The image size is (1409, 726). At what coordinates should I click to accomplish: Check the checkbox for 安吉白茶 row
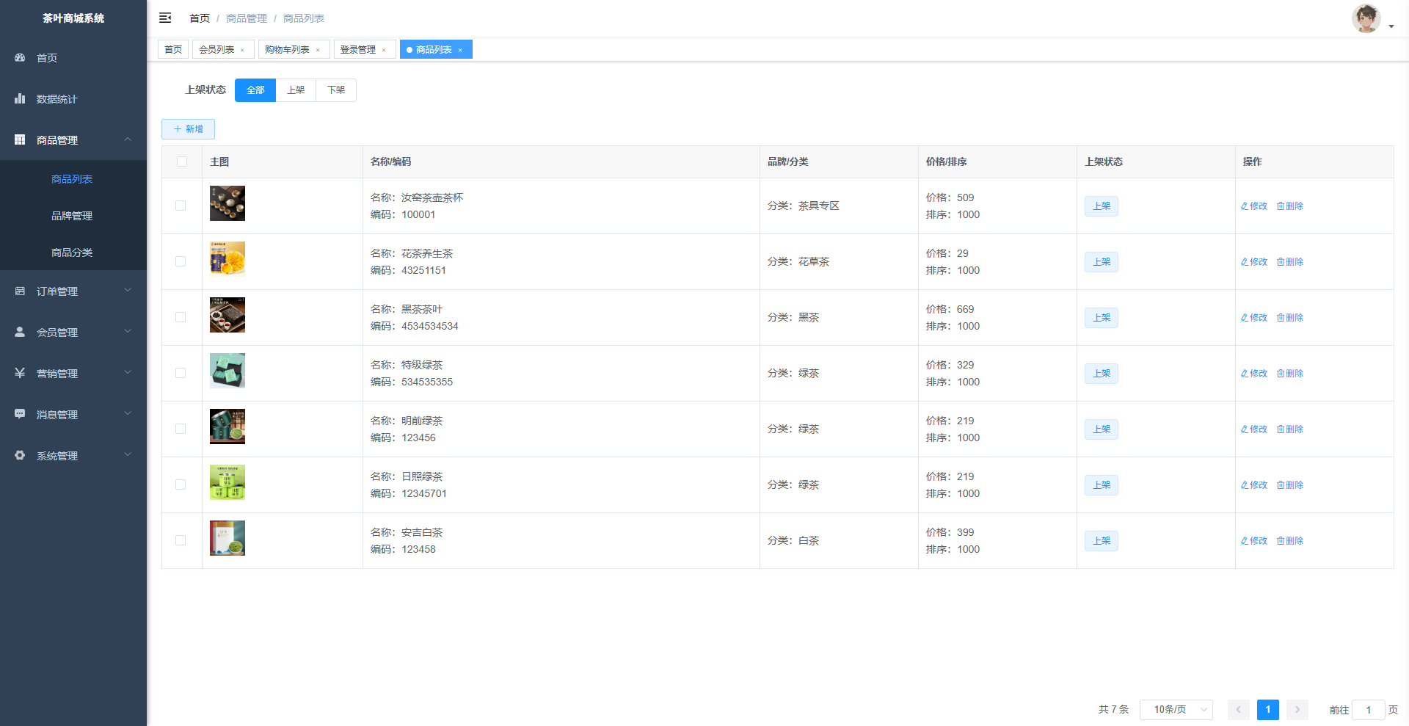pyautogui.click(x=181, y=540)
